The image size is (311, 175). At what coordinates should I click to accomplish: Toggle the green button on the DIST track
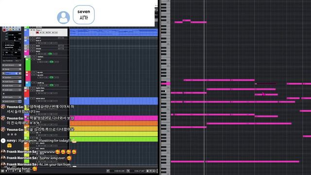click(x=52, y=62)
